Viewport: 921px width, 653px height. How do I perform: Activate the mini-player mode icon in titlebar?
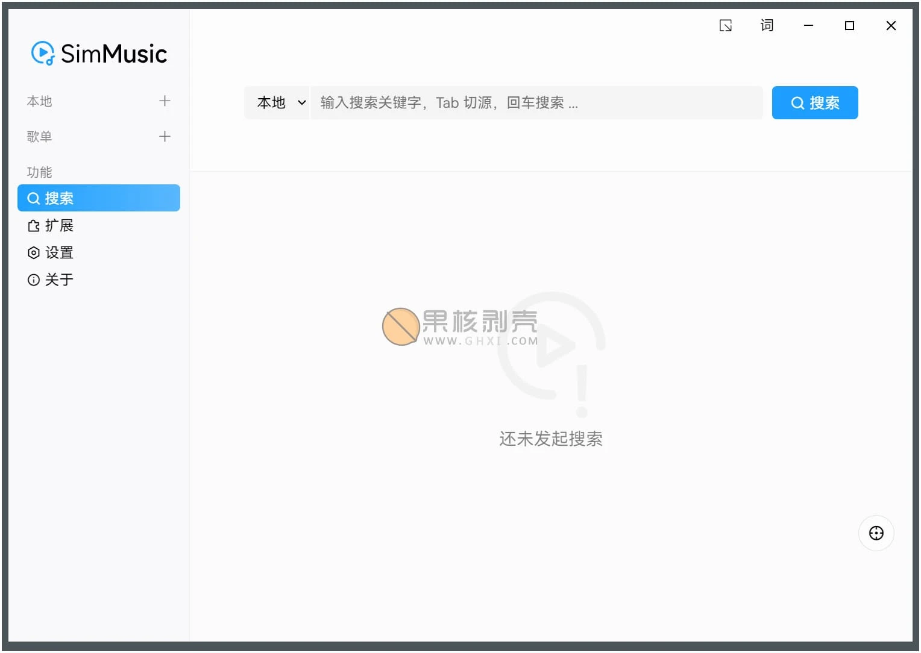point(726,25)
